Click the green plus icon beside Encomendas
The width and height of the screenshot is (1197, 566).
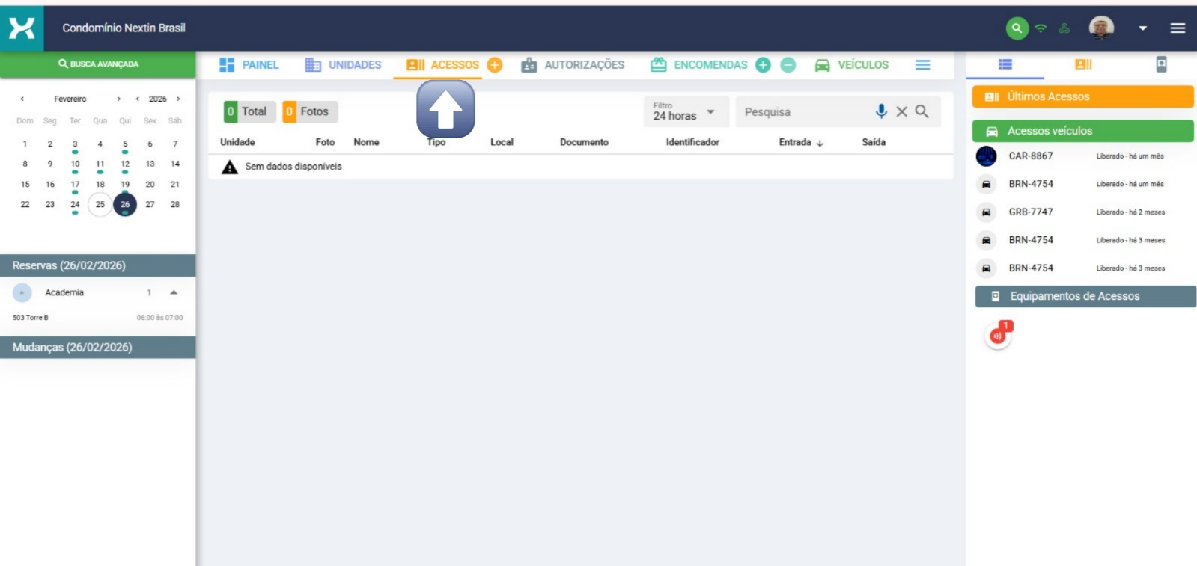763,65
